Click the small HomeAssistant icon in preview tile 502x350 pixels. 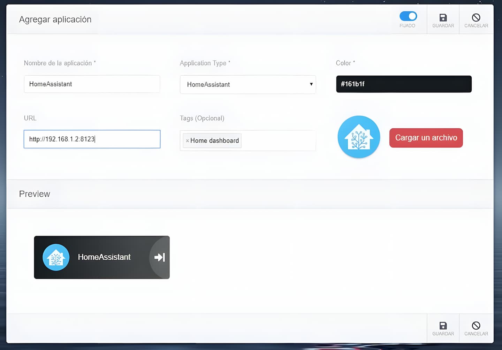pos(56,257)
